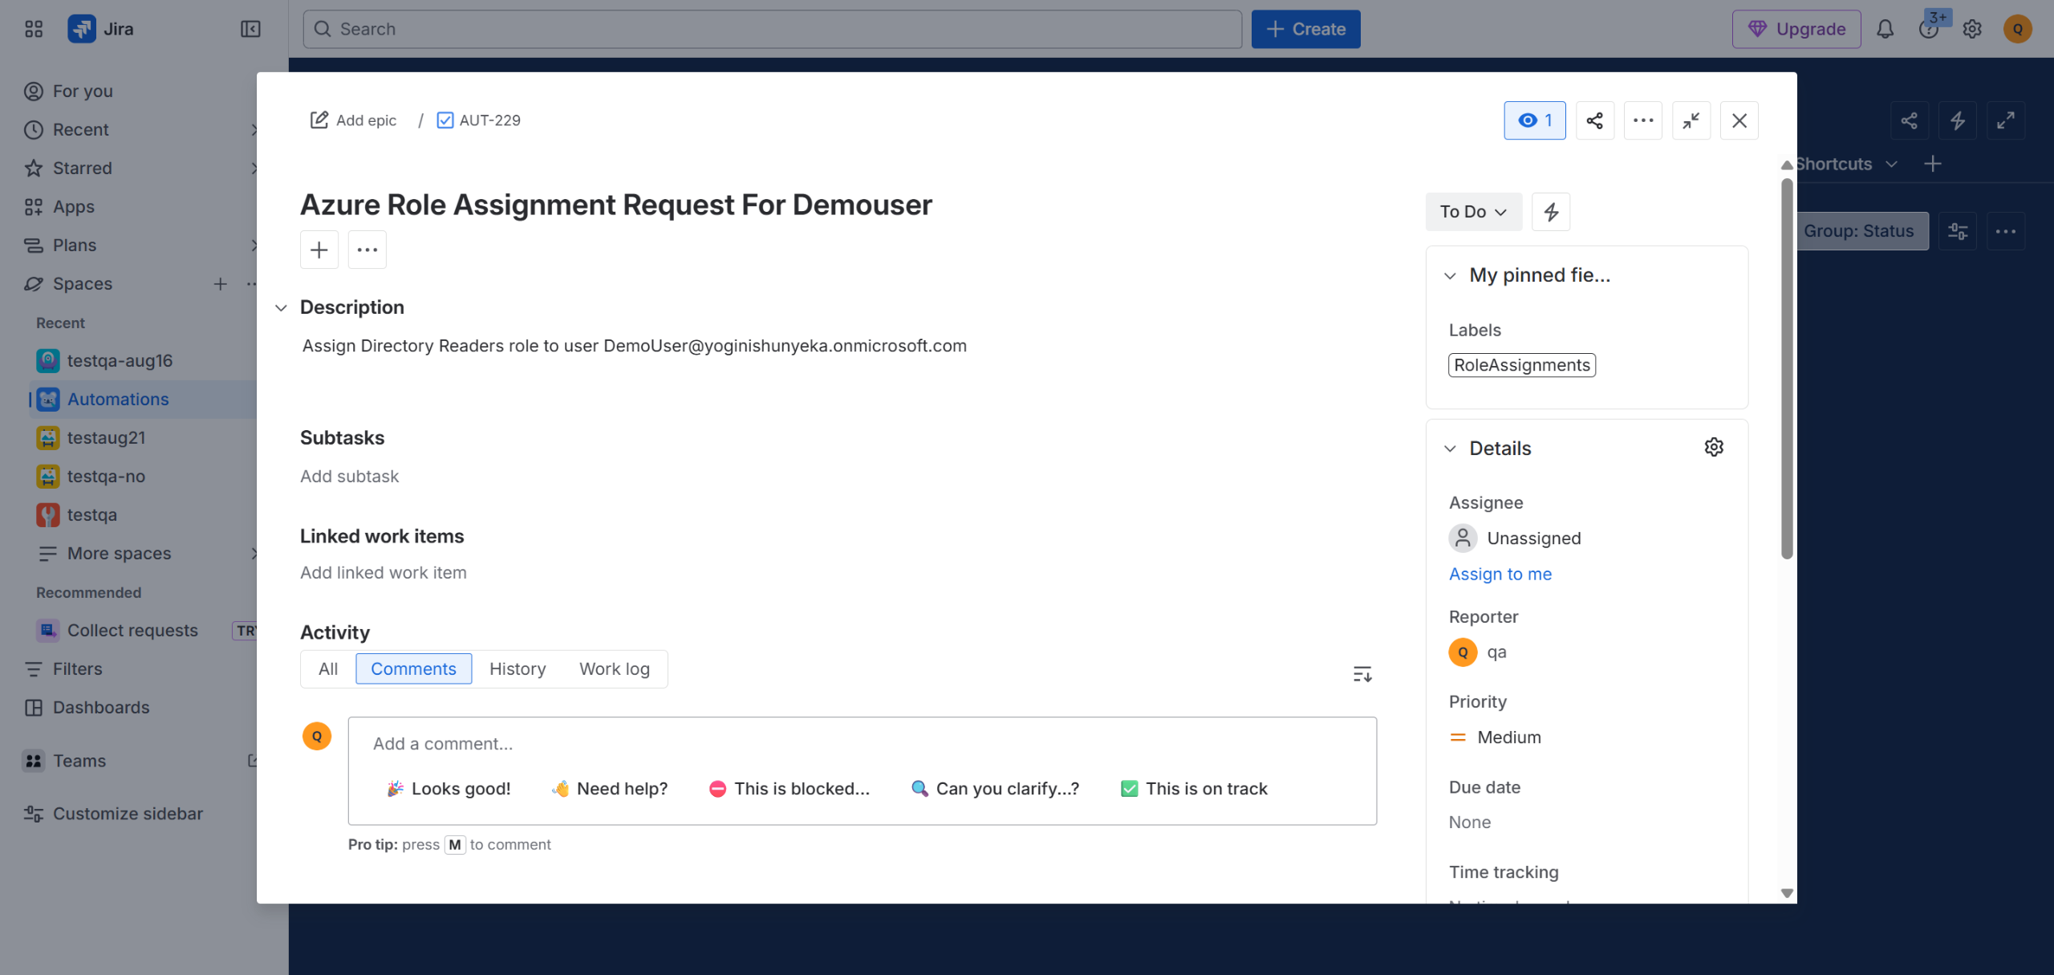
Task: Open the To Do status dropdown
Action: click(x=1473, y=212)
